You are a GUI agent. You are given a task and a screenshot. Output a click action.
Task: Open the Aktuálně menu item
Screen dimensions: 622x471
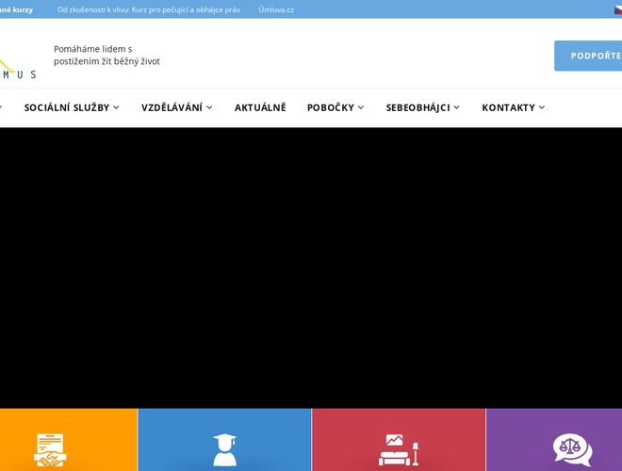[x=260, y=107]
